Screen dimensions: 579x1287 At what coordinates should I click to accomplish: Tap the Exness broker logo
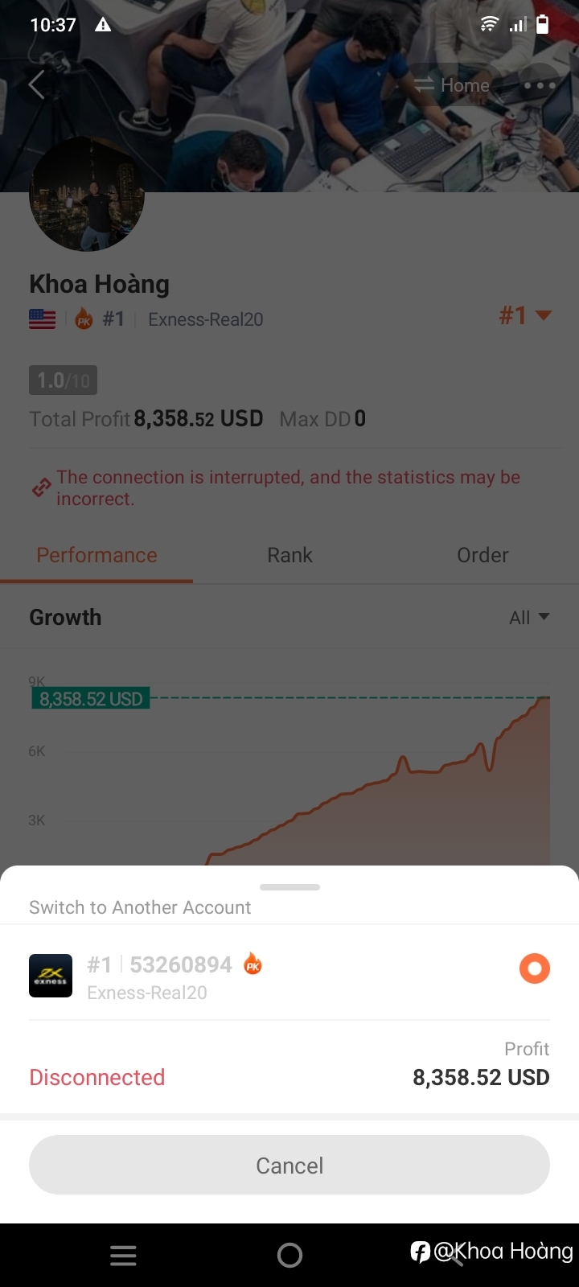click(51, 976)
